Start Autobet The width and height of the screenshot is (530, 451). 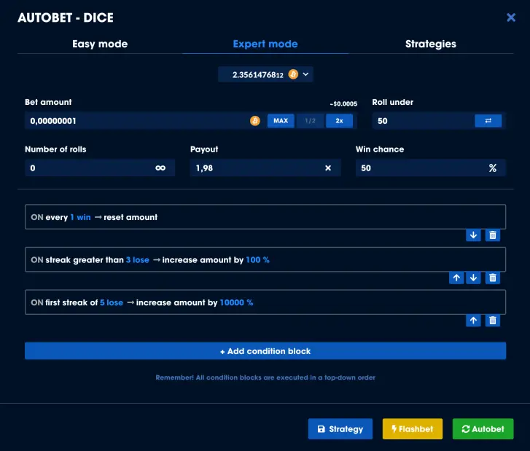[x=483, y=428]
